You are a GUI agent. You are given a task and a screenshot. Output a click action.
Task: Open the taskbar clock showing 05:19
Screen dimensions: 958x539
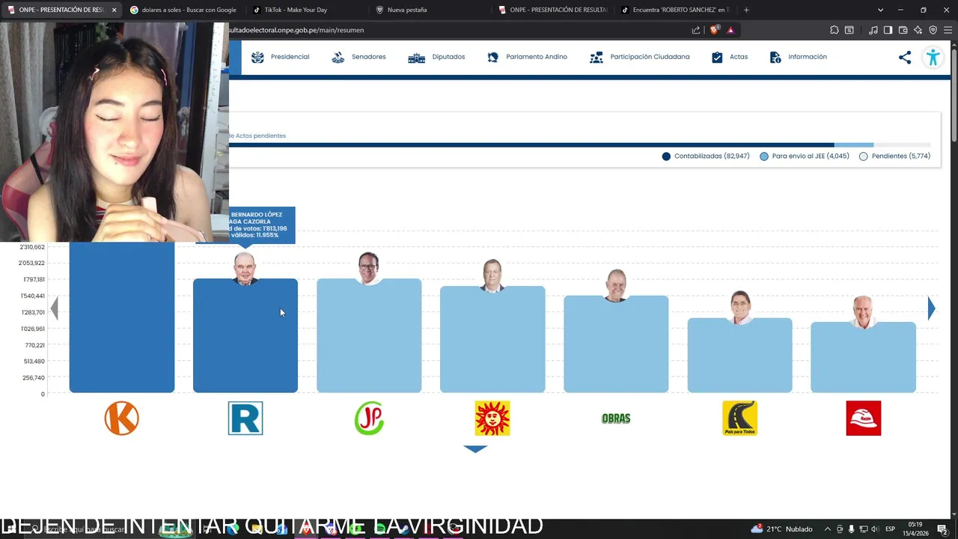[915, 529]
